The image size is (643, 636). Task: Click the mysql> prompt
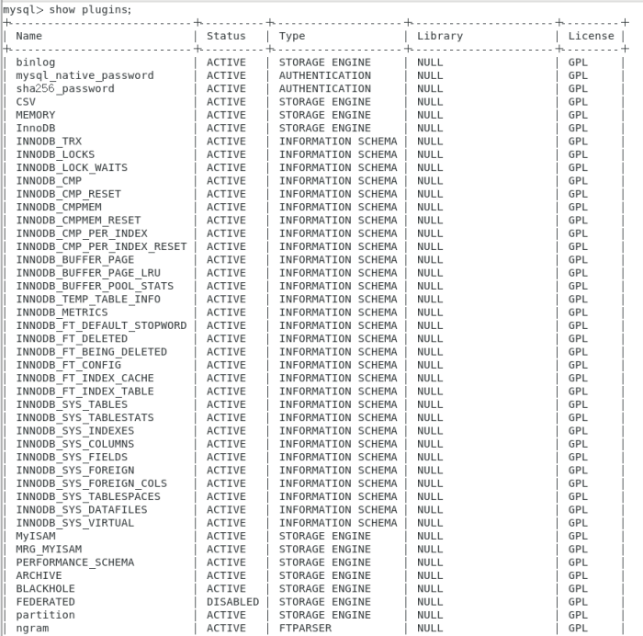click(x=22, y=9)
